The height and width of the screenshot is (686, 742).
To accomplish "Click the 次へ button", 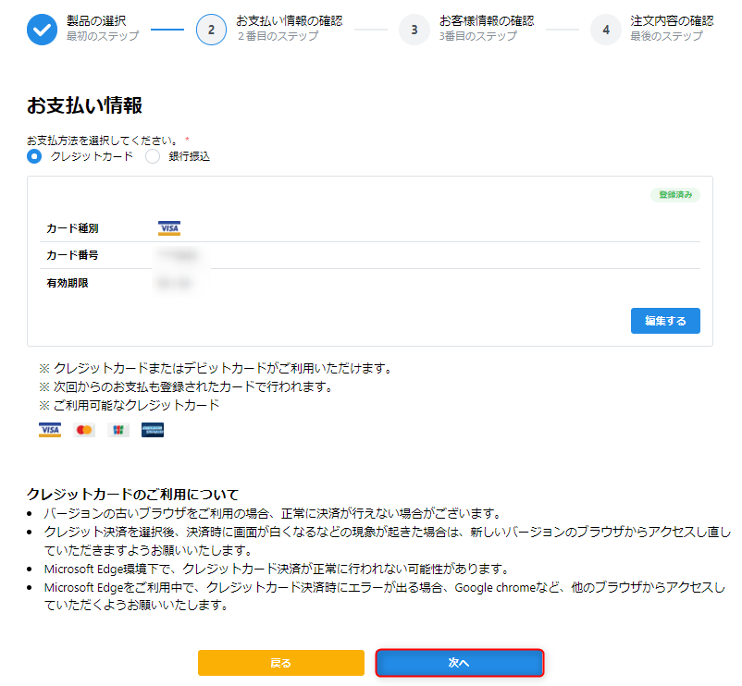I will tap(460, 663).
